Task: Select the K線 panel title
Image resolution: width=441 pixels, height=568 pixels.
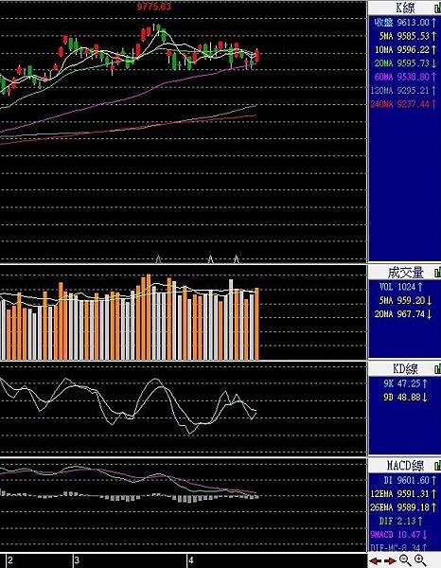Action: pyautogui.click(x=406, y=8)
